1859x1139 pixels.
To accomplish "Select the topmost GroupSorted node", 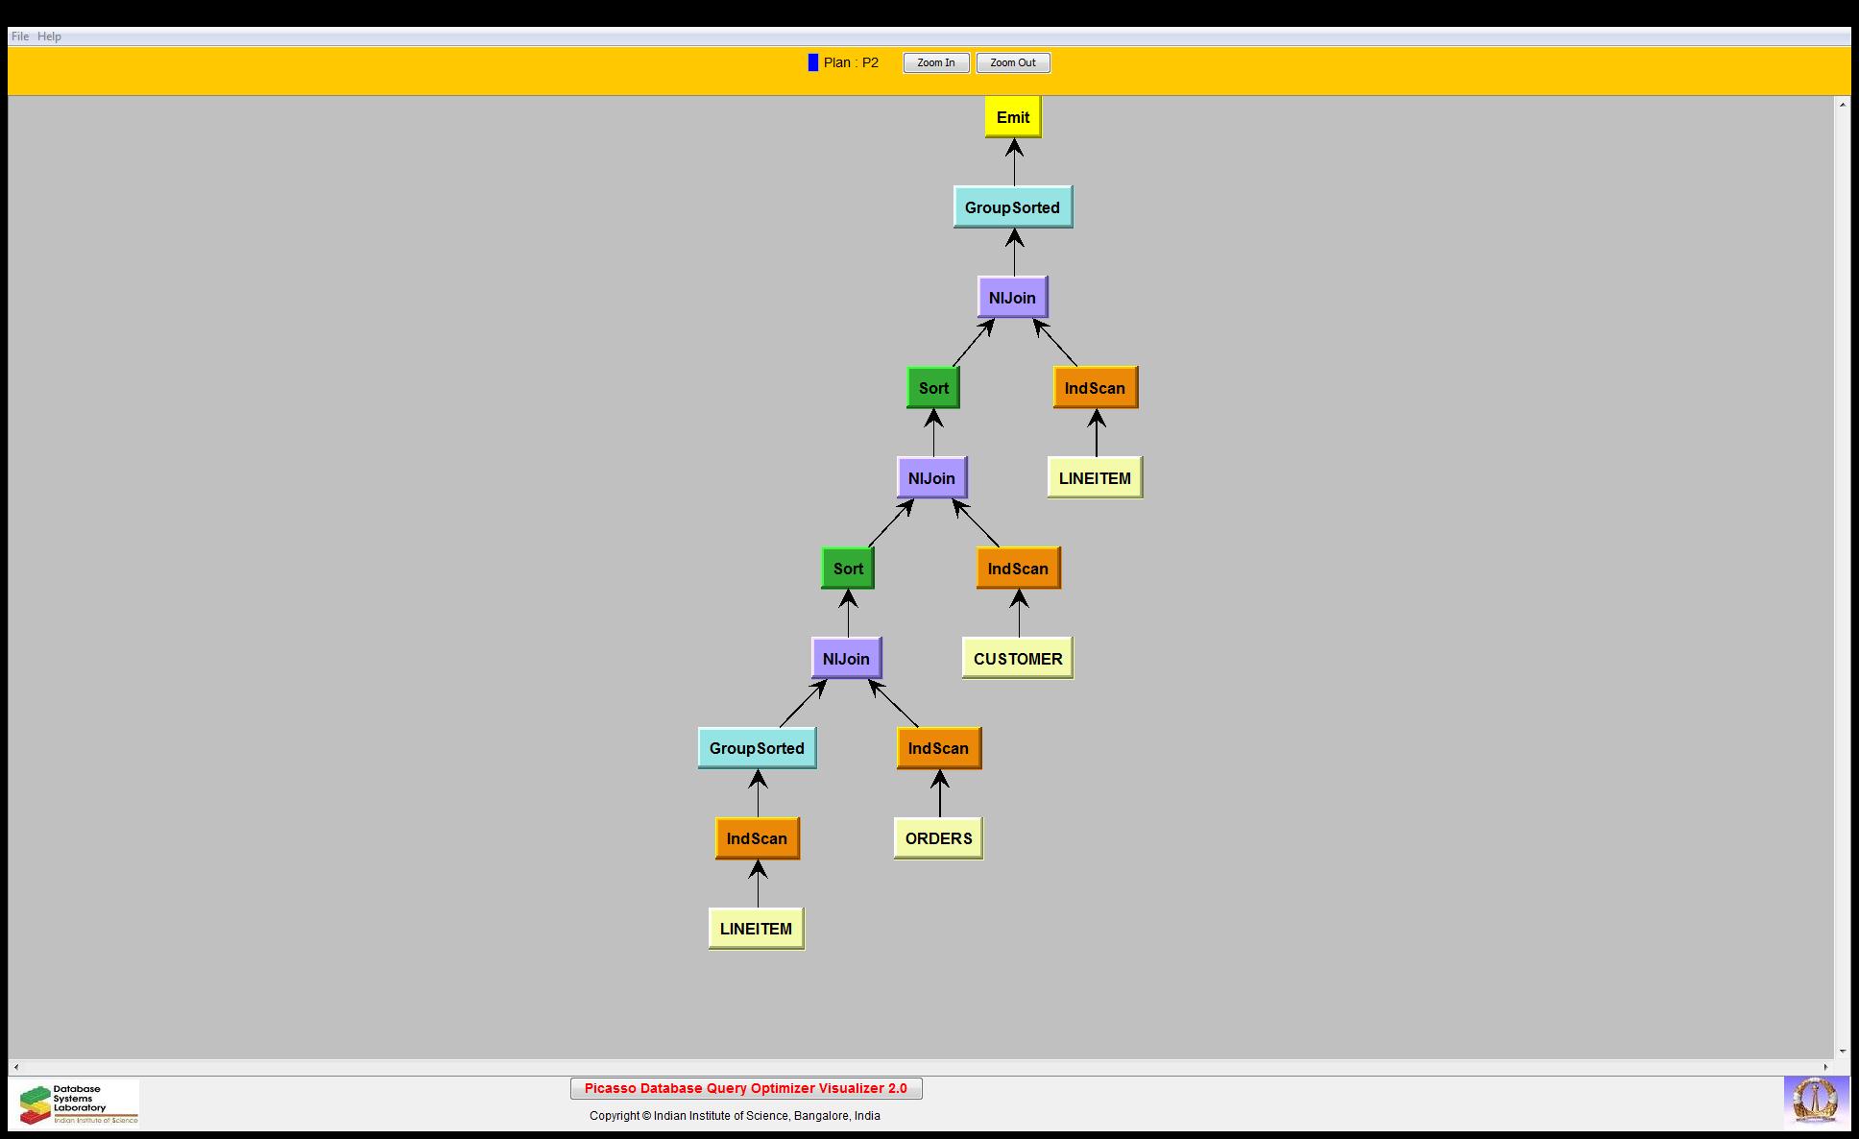I will (x=1012, y=207).
